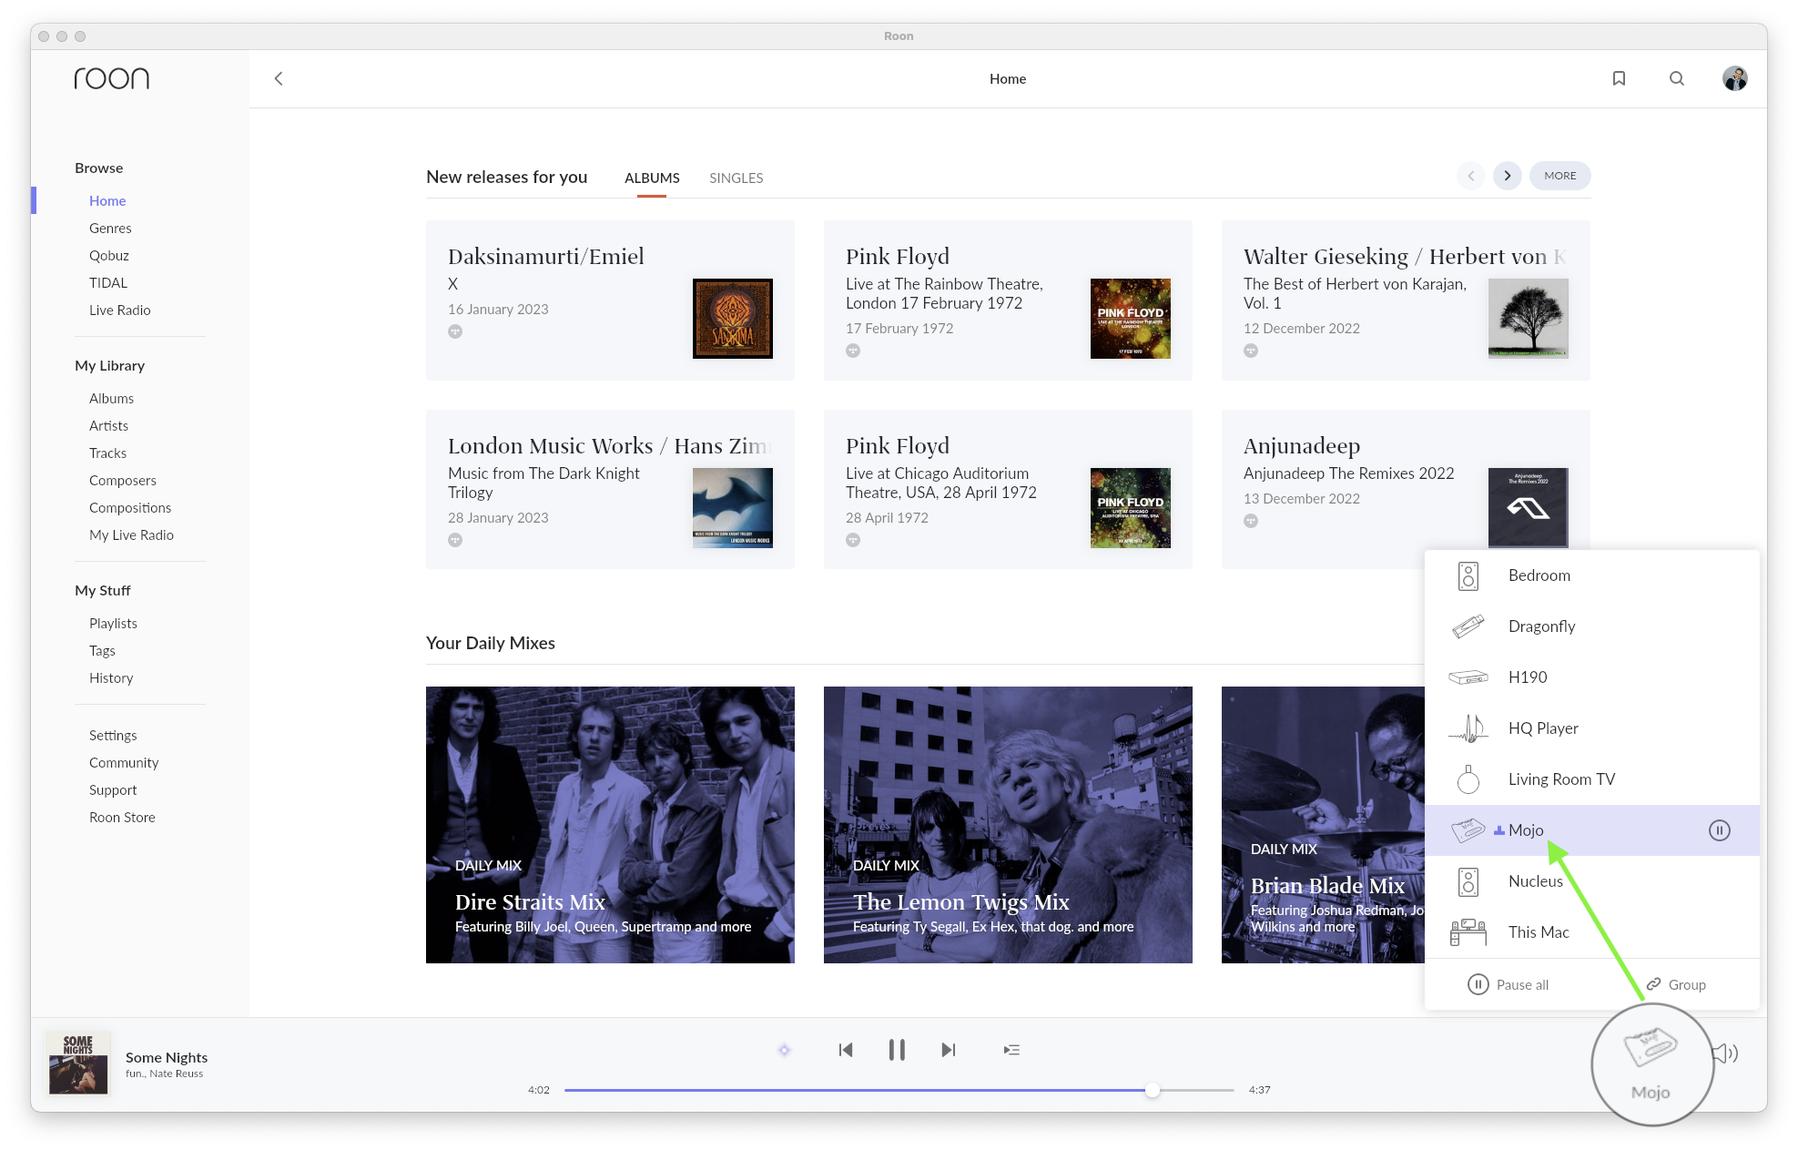Click Some Nights album art thumbnail

(x=78, y=1063)
